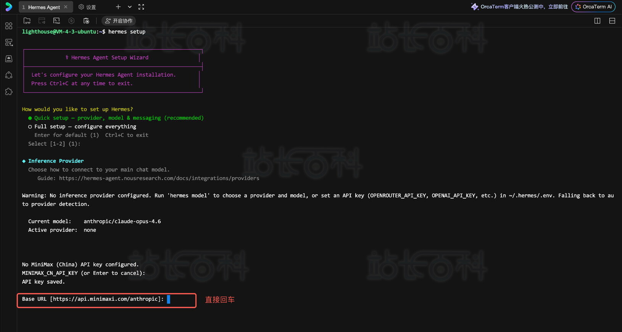Start collaboration with 开启协作
622x332 pixels.
119,21
